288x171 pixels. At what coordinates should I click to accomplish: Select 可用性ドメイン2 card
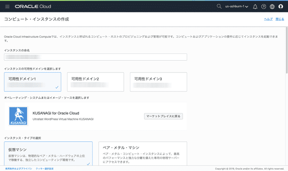(96, 82)
